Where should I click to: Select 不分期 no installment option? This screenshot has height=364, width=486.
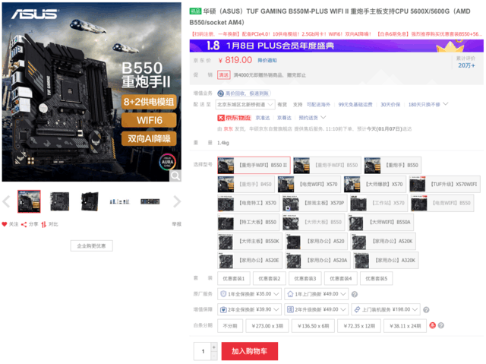230,326
